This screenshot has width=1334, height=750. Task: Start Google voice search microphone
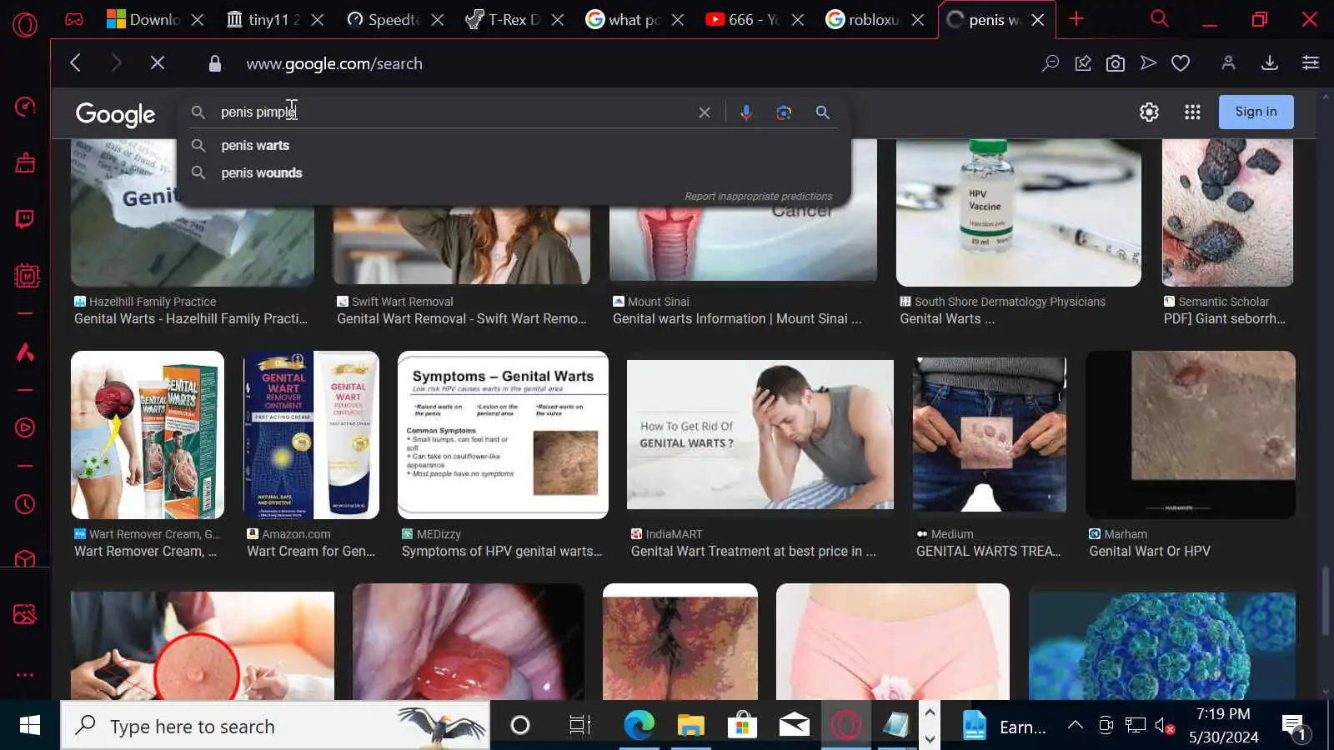tap(746, 112)
